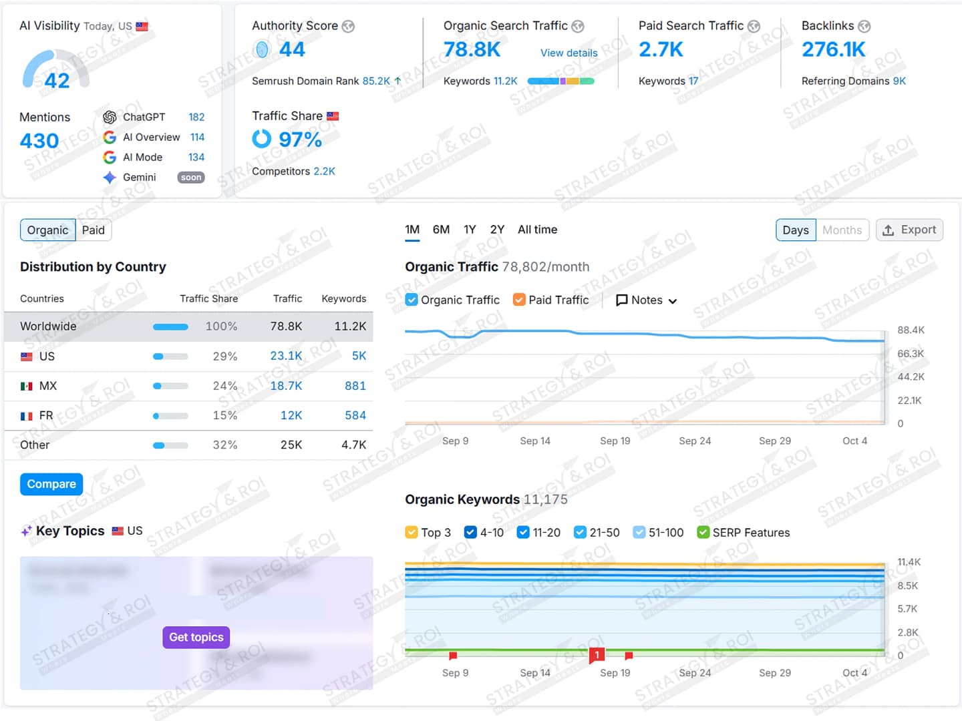Select the 6M time range tab
Image resolution: width=962 pixels, height=721 pixels.
click(441, 230)
